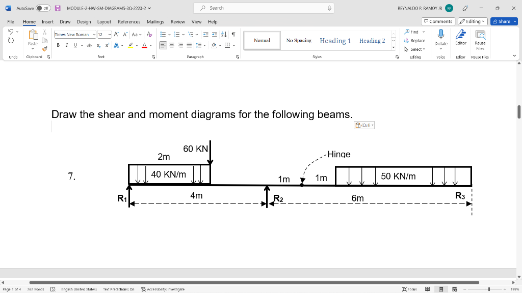
Task: Click the Undo arrow icon
Action: click(11, 32)
